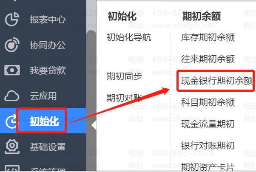Open the 基础设置 sidebar entry
The image size is (256, 172).
pos(48,147)
